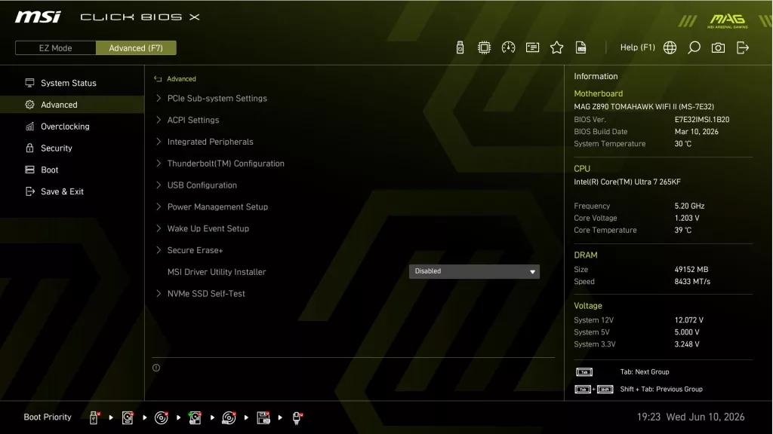Screen dimensions: 773x434
Task: Switch to EZ Mode
Action: tap(55, 47)
